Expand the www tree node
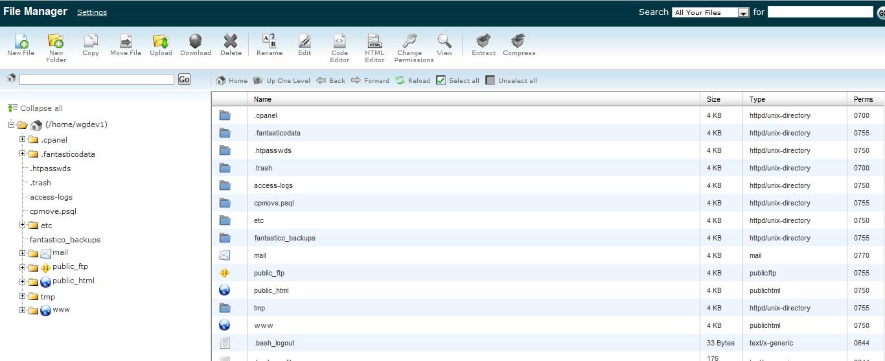Screen dimensions: 885x361 pos(23,310)
